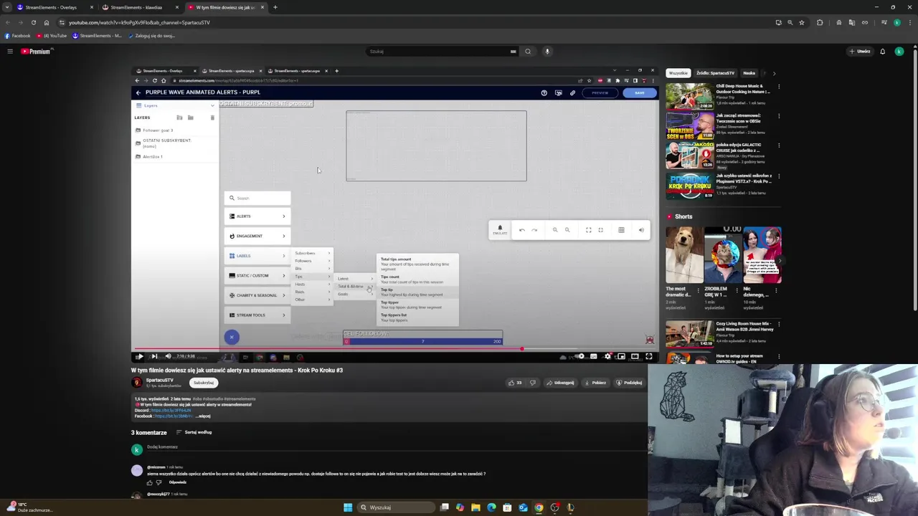This screenshot has width=918, height=516.
Task: Open player settings gear icon
Action: tap(607, 356)
